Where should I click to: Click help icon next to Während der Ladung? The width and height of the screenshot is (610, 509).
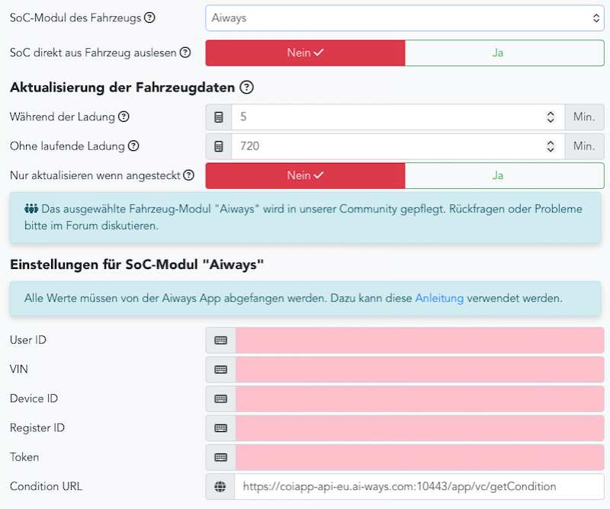coord(124,117)
